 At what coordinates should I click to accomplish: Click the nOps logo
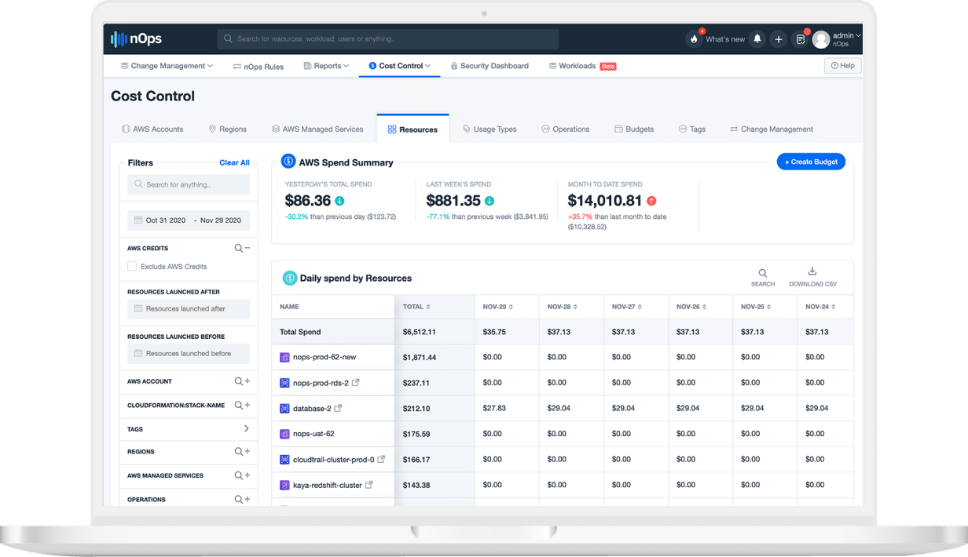tap(137, 38)
